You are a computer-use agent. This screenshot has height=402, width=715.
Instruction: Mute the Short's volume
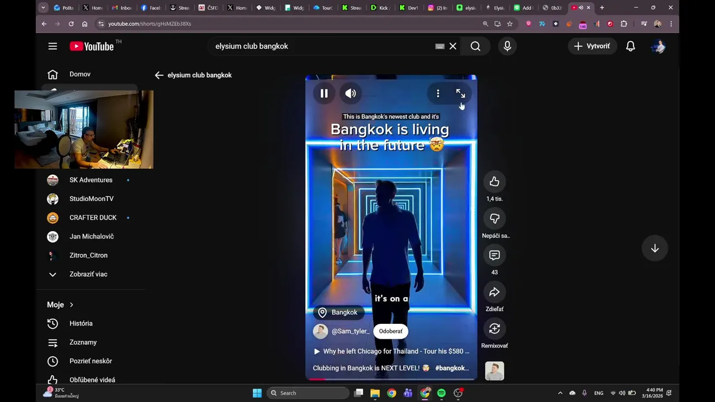pos(351,93)
